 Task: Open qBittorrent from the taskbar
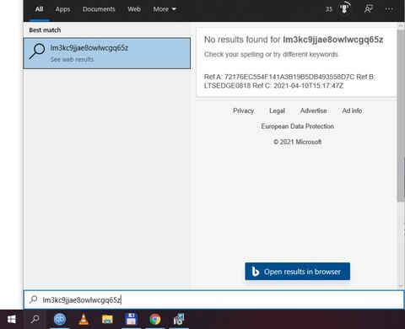point(60,320)
